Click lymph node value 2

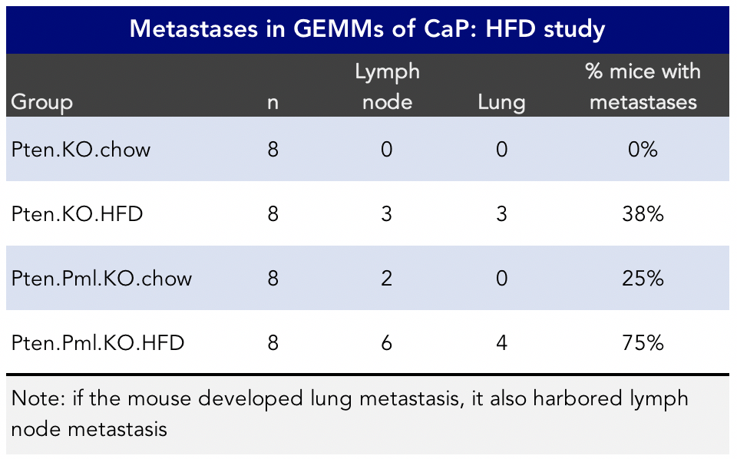(386, 278)
